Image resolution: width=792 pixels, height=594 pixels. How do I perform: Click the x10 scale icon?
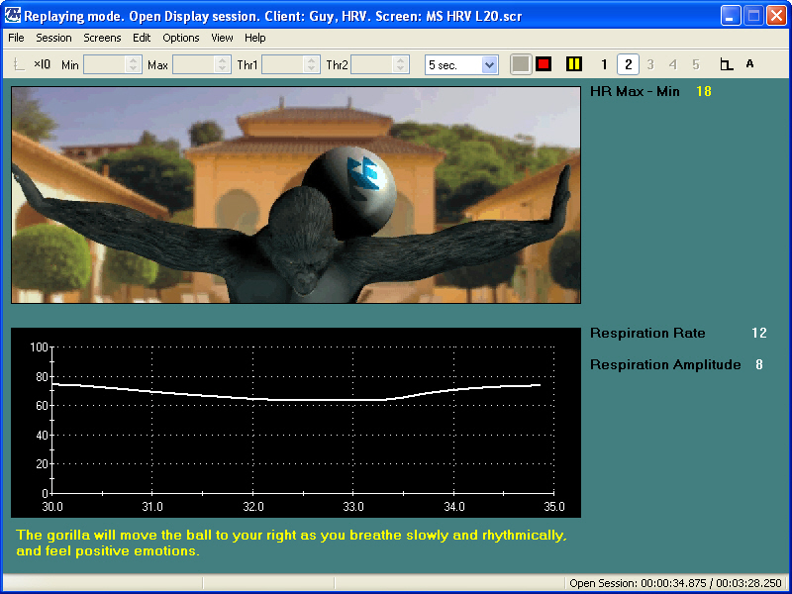43,64
